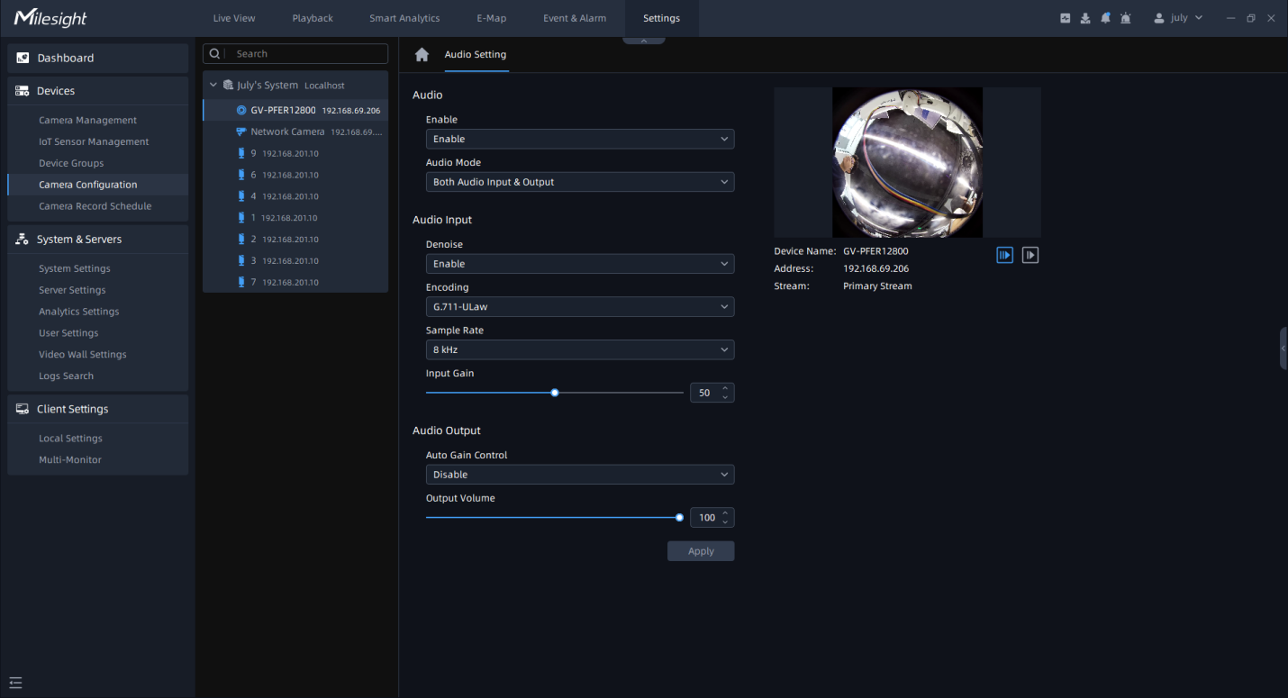Select the Network Camera device in tree
The image size is (1288, 698).
[x=287, y=131]
